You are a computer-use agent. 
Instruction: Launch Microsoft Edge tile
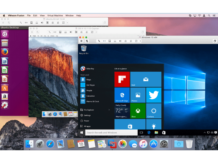pyautogui.click(x=122, y=95)
